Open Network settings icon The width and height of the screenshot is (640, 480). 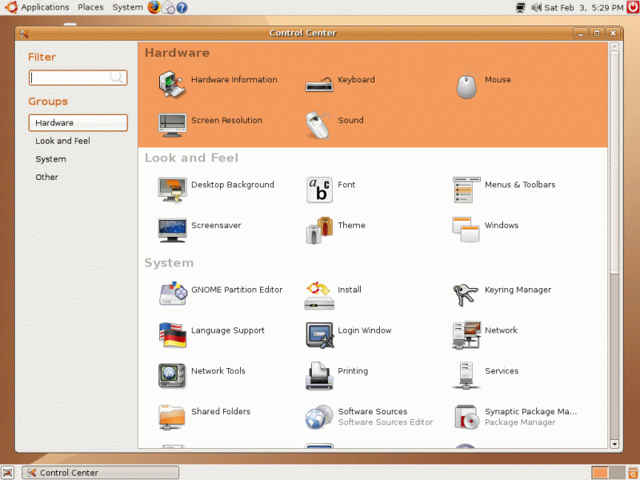coord(466,334)
